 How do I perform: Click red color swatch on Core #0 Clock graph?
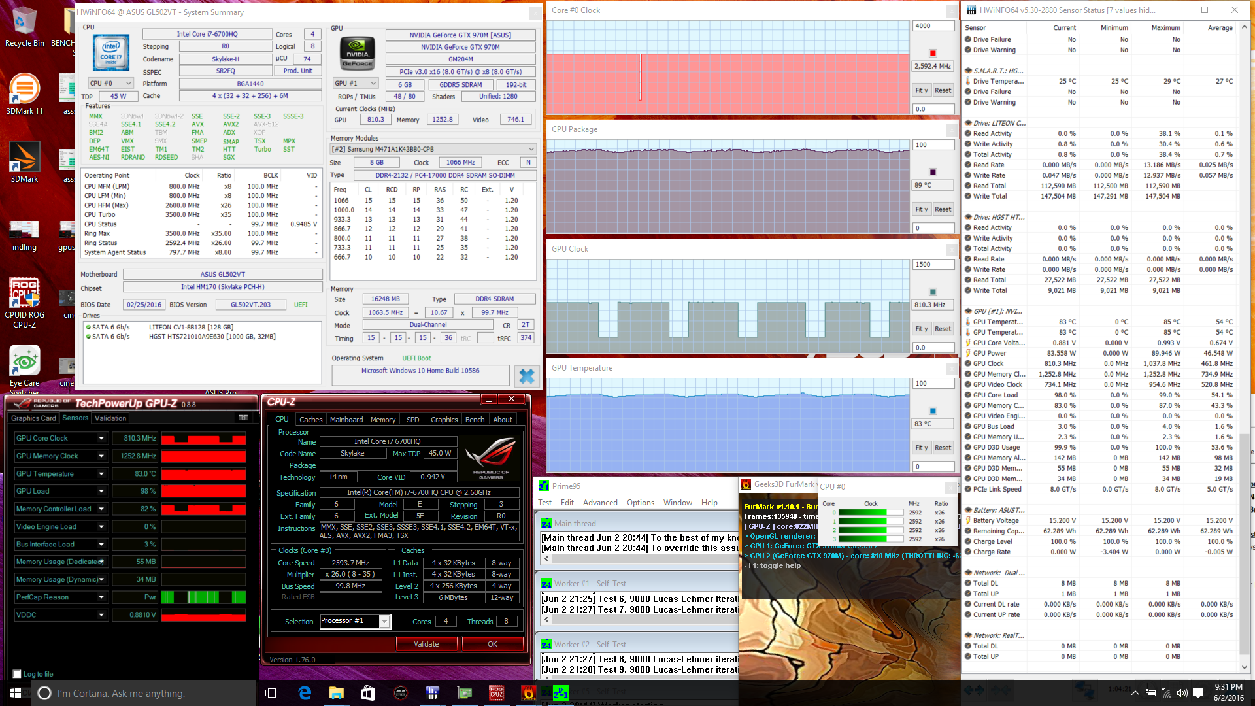[x=933, y=53]
